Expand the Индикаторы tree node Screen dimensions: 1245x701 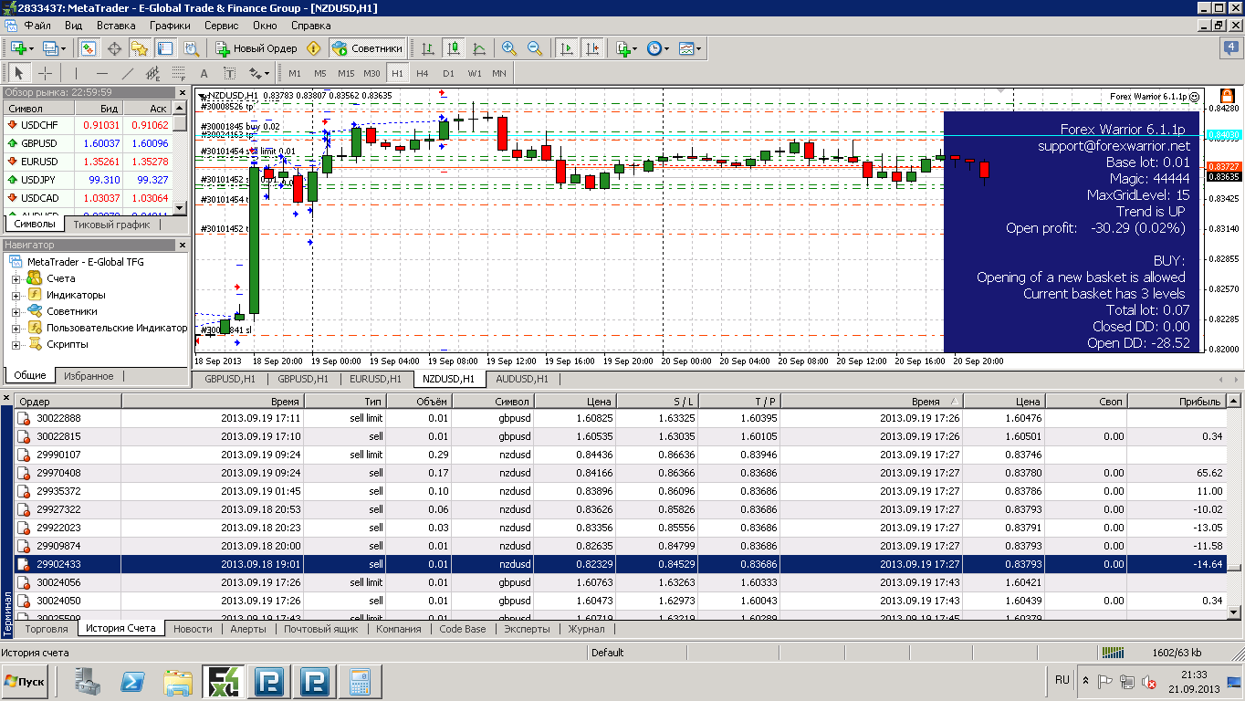click(x=16, y=295)
